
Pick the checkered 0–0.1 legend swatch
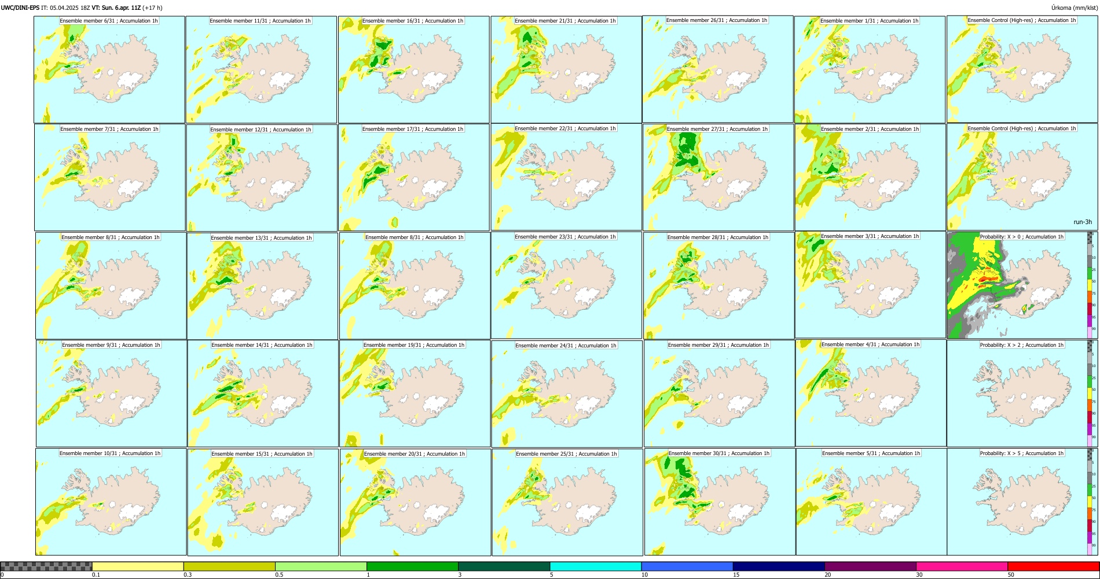pyautogui.click(x=46, y=566)
